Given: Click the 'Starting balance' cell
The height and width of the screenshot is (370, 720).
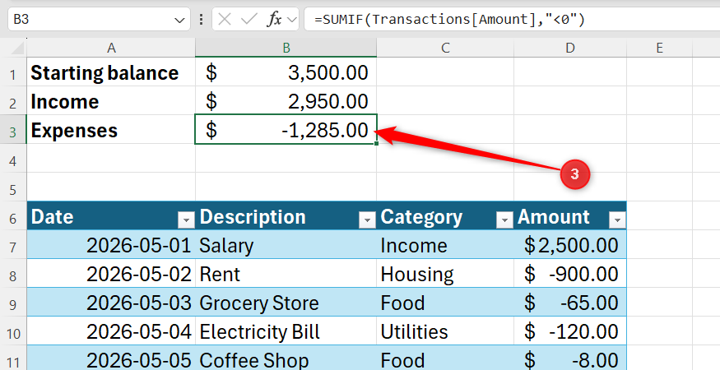Looking at the screenshot, I should [111, 72].
